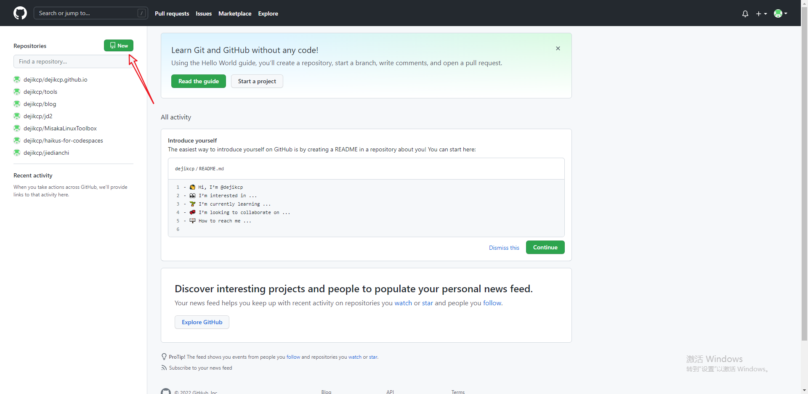This screenshot has width=808, height=394.
Task: Open the notifications bell
Action: click(x=745, y=14)
